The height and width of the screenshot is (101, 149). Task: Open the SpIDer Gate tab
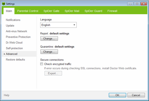point(51,11)
